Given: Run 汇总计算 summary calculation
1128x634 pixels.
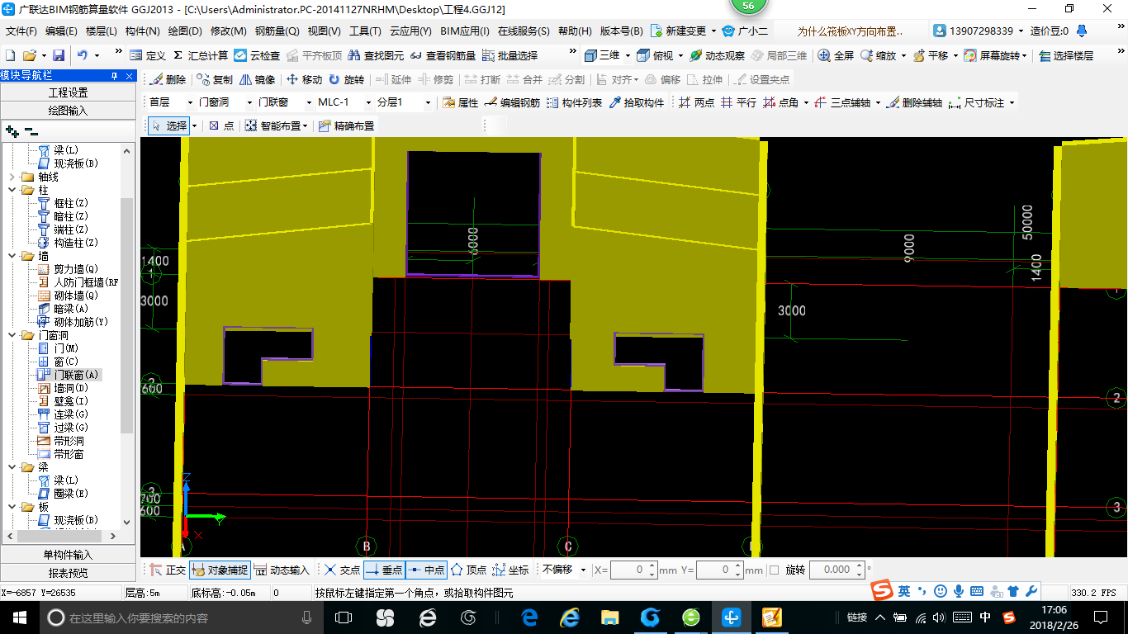Looking at the screenshot, I should [200, 55].
